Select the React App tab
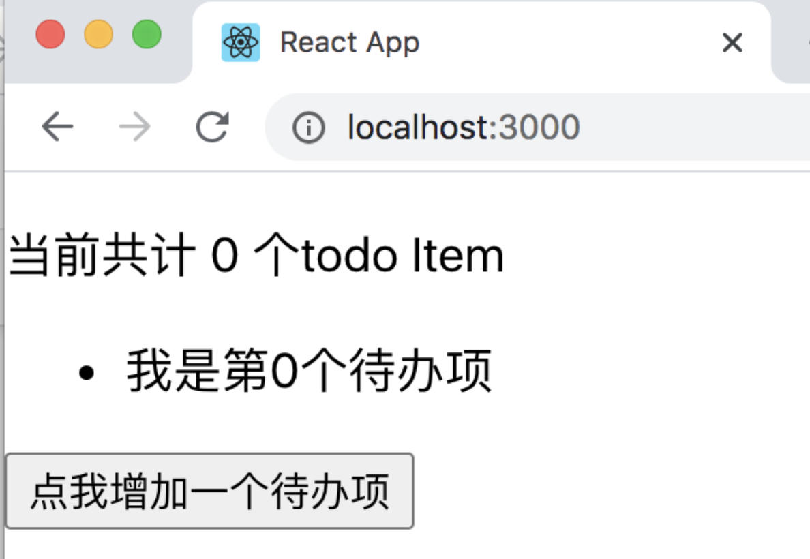 tap(481, 42)
